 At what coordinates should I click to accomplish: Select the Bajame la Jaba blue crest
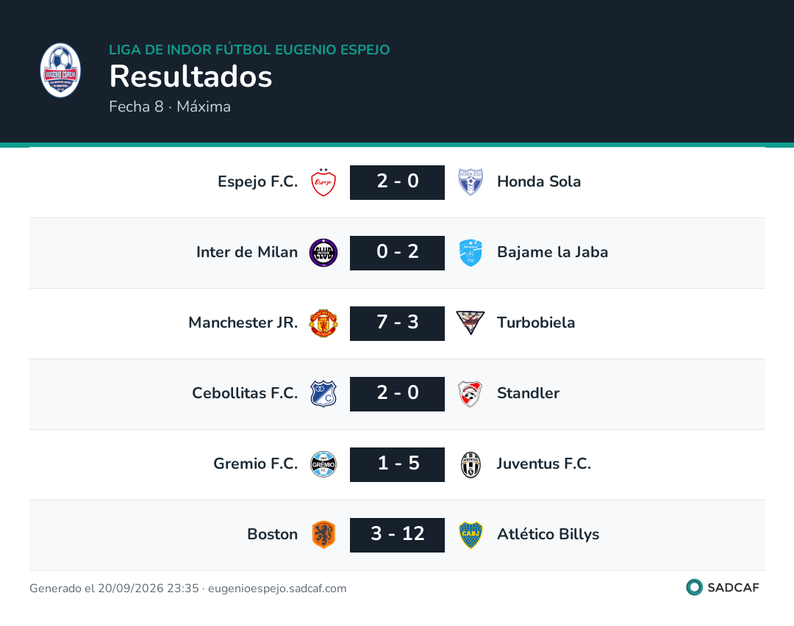(x=471, y=253)
